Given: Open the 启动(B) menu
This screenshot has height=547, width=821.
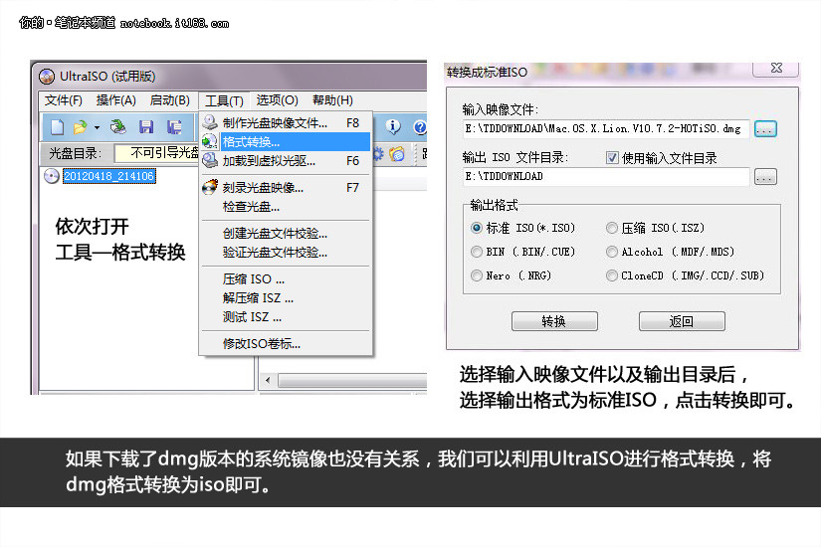Looking at the screenshot, I should click(169, 100).
